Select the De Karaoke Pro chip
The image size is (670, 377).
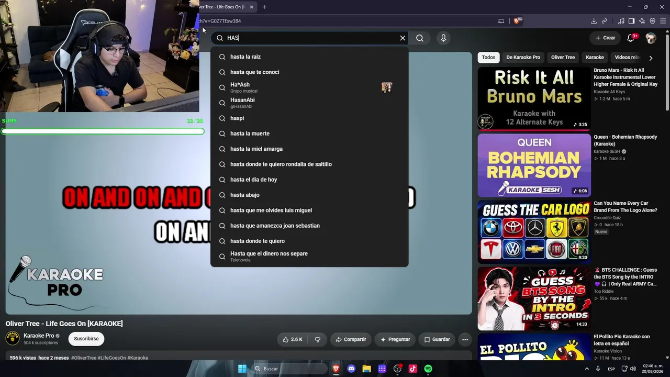[x=523, y=58]
